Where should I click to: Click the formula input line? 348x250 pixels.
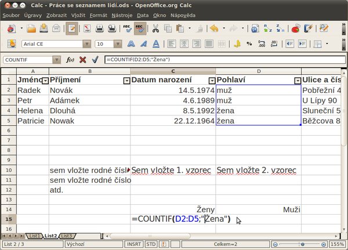[225, 60]
